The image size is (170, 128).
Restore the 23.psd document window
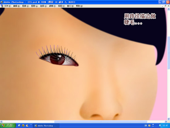[x=165, y=6]
